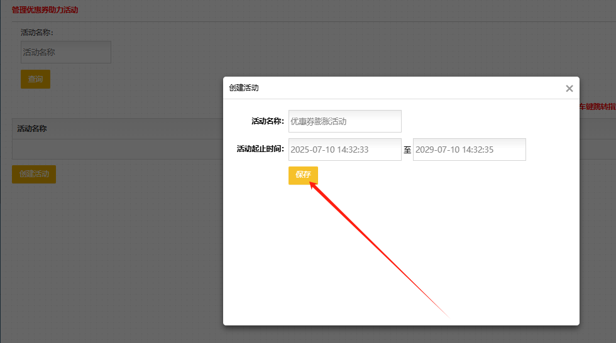The image size is (616, 343).
Task: Click the 管理优惠券助力活动 page title
Action: coord(45,10)
